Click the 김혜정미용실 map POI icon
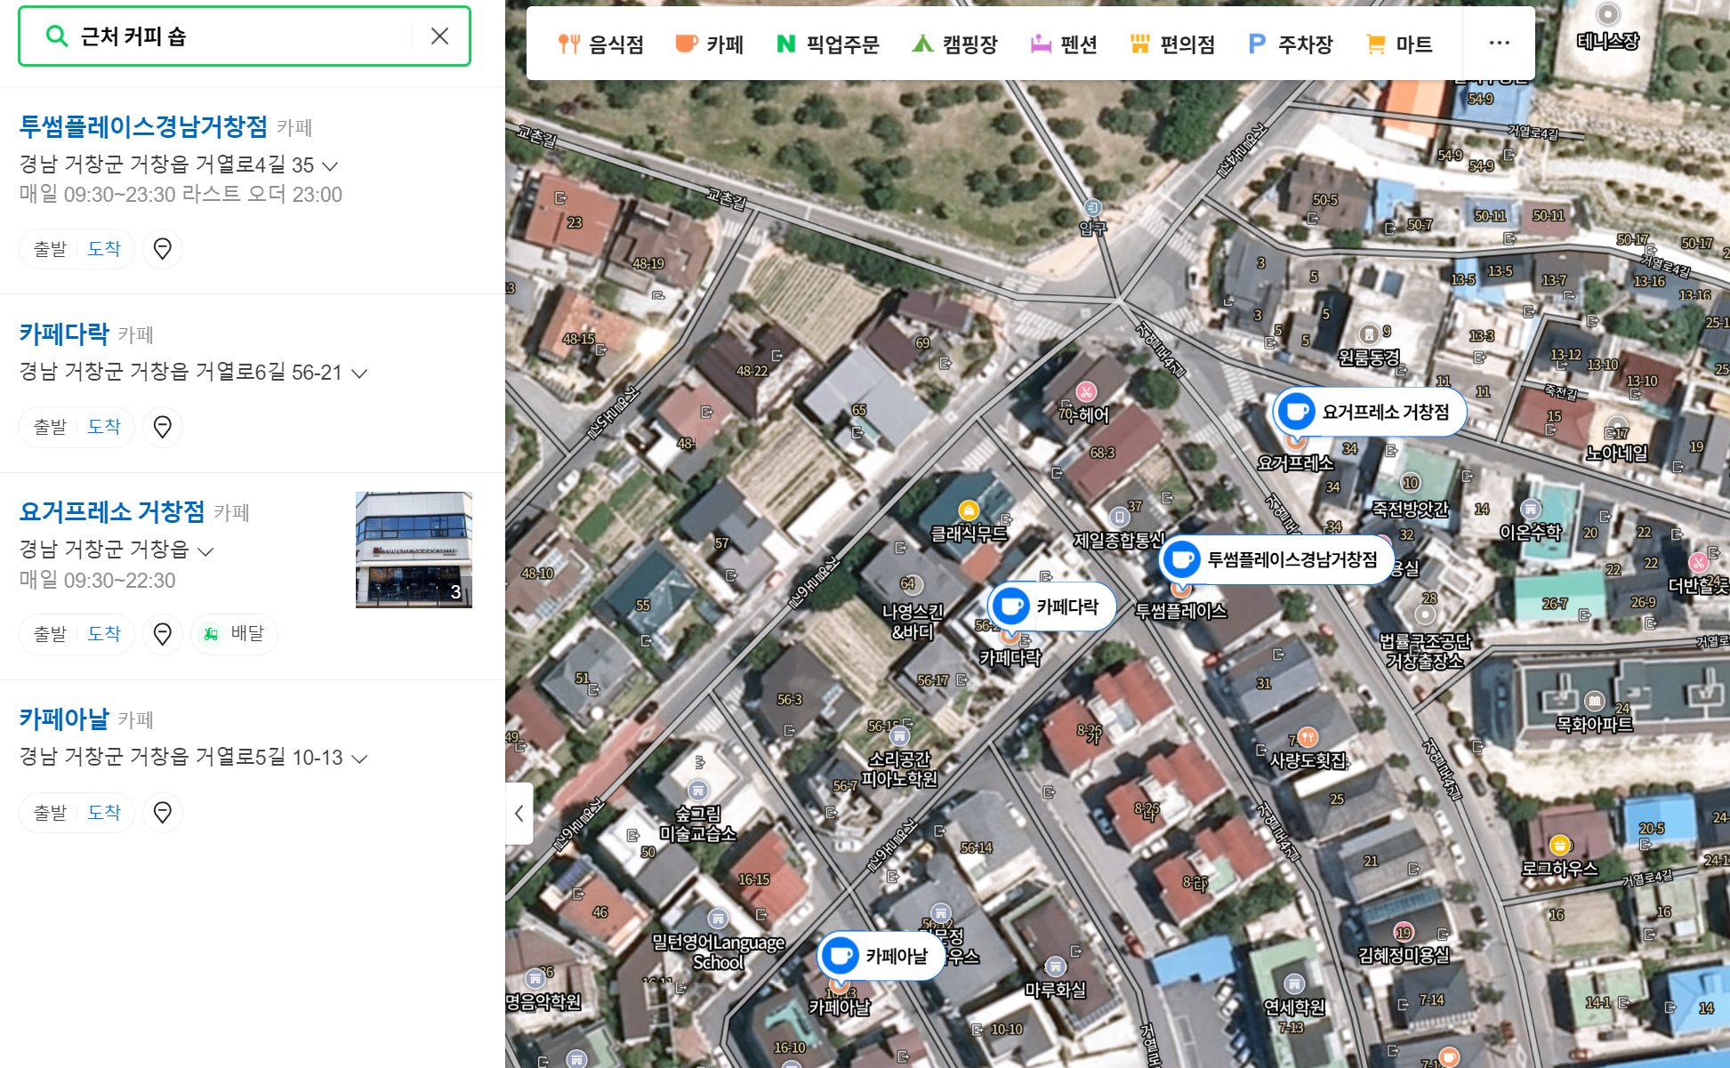 [1404, 933]
